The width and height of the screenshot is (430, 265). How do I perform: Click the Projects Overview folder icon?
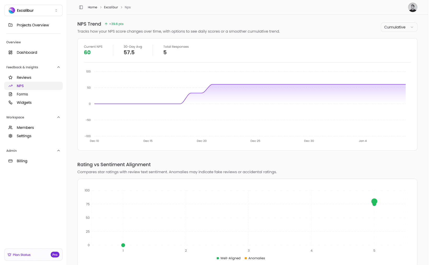point(10,25)
